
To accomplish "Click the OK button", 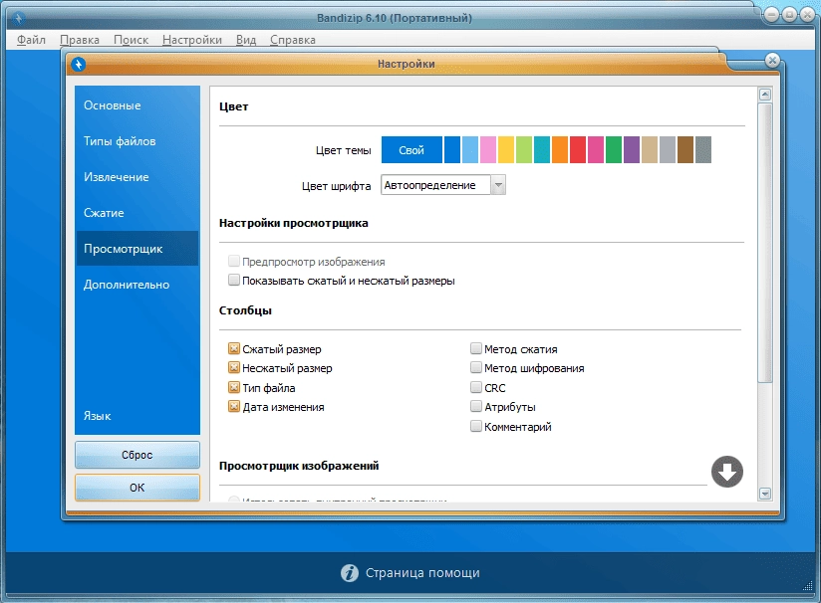I will 137,488.
